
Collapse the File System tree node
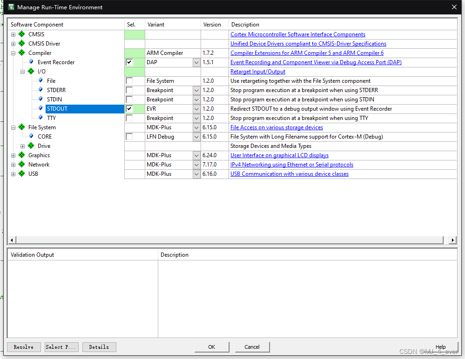point(13,128)
